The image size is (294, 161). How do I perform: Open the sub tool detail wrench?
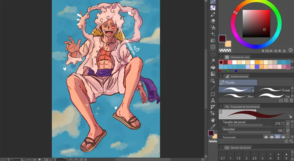[x=291, y=141]
